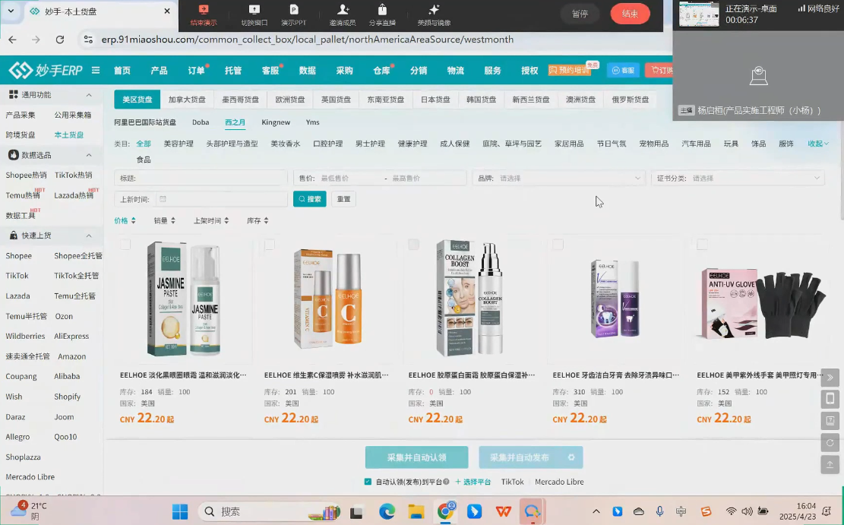Image resolution: width=844 pixels, height=525 pixels.
Task: Open the 订单 menu in navigation
Action: [198, 70]
